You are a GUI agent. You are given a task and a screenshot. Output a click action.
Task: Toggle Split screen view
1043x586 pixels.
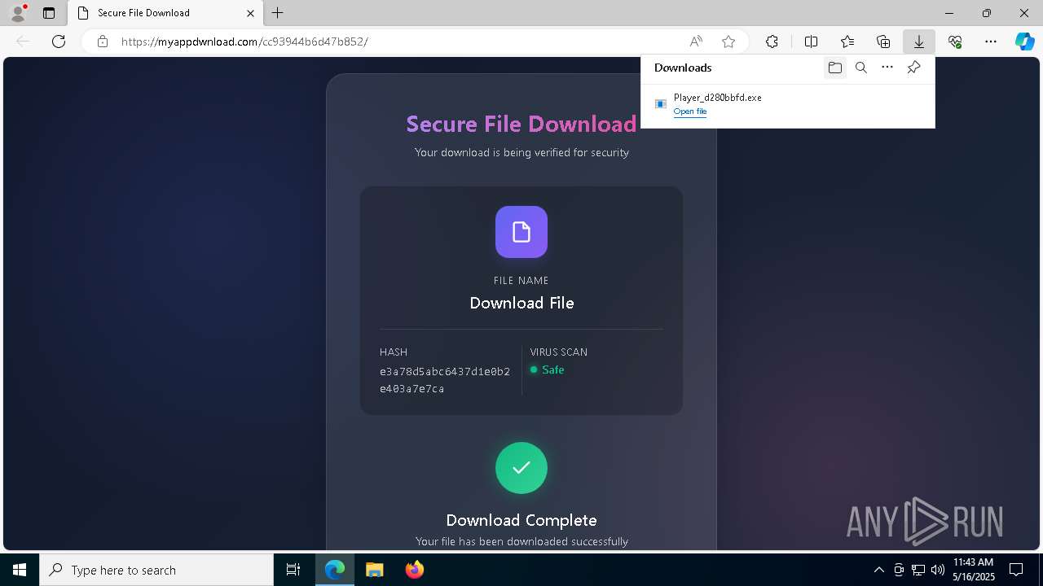(812, 42)
